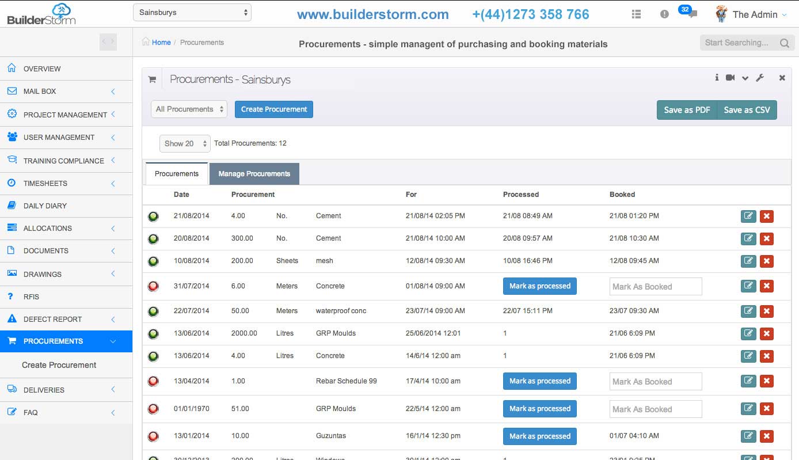Edit the 21/08/2014 Cement procurement
This screenshot has height=460, width=799.
748,216
